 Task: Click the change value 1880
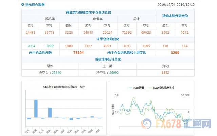pos(69,46)
